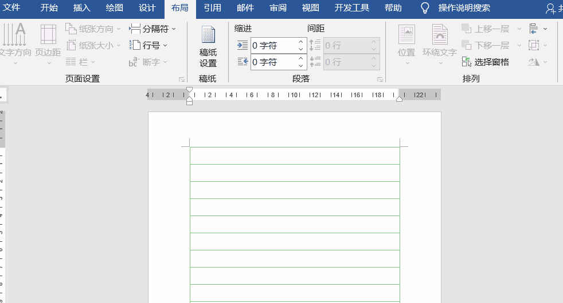Increase the left indent value
Image resolution: width=563 pixels, height=303 pixels.
coord(301,42)
